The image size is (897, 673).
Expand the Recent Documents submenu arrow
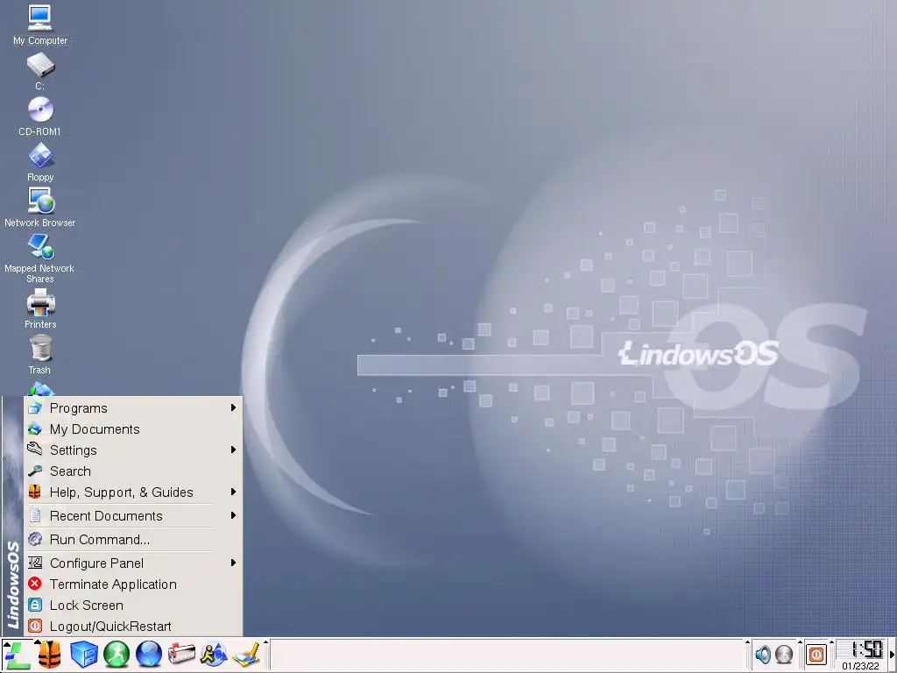tap(233, 515)
